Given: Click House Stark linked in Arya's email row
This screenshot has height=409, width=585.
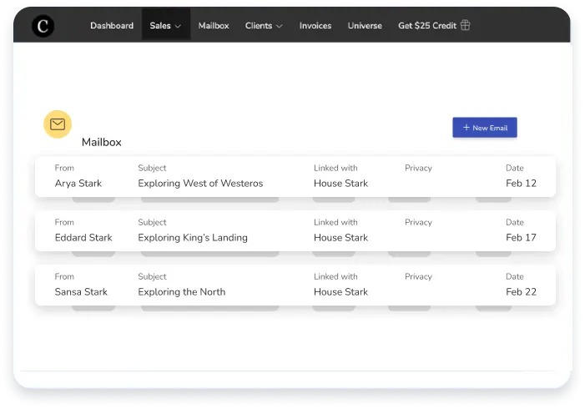Looking at the screenshot, I should tap(340, 184).
